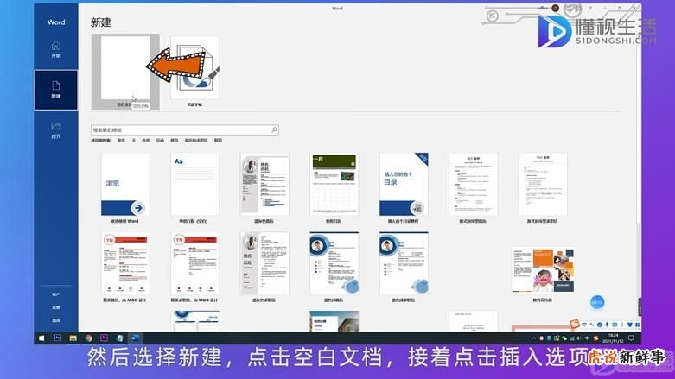This screenshot has height=379, width=675.
Task: Click the user account avatar in title bar
Action: point(556,8)
